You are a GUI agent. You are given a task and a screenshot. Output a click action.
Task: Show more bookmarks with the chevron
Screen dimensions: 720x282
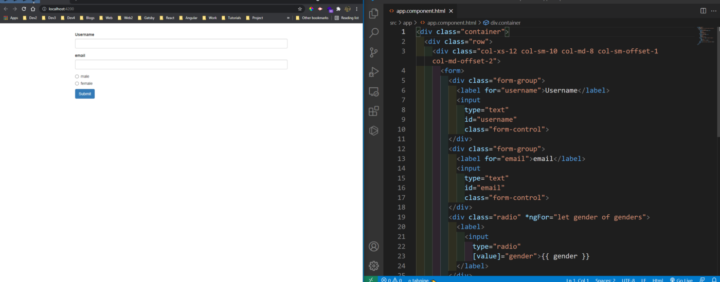pyautogui.click(x=288, y=18)
